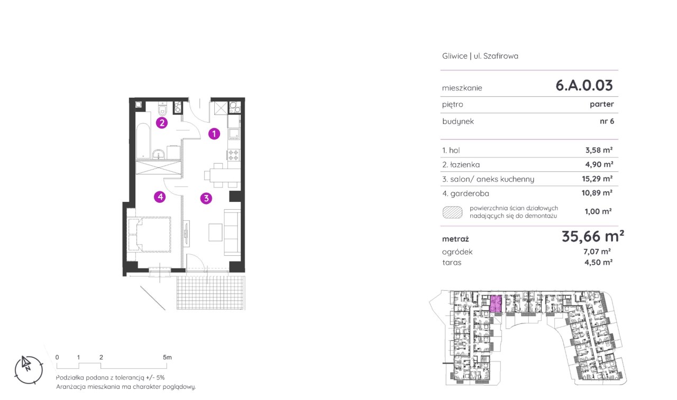
Task: Click the highlighted purple apartment on site plan
Action: click(496, 305)
